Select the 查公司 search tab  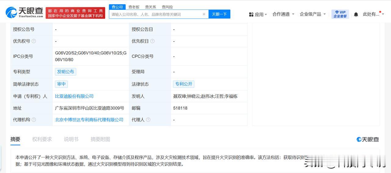coord(117,7)
